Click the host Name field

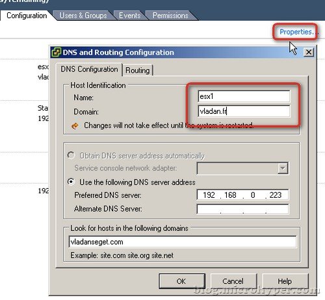[x=244, y=96]
